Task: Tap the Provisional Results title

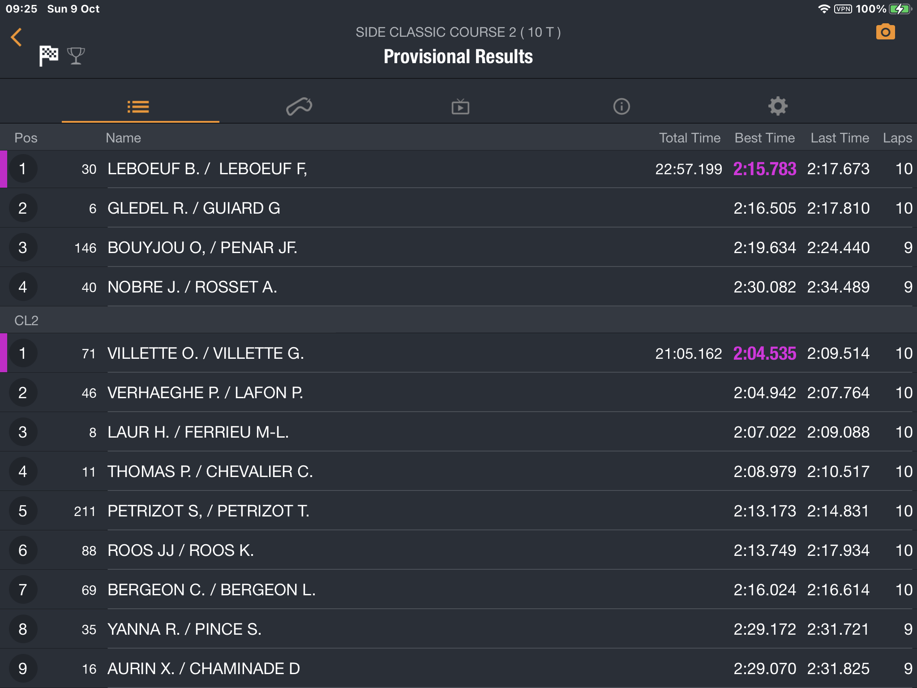Action: tap(458, 56)
